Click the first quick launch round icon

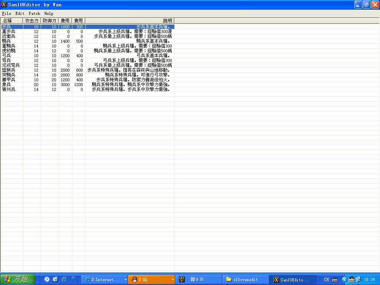tap(47, 279)
